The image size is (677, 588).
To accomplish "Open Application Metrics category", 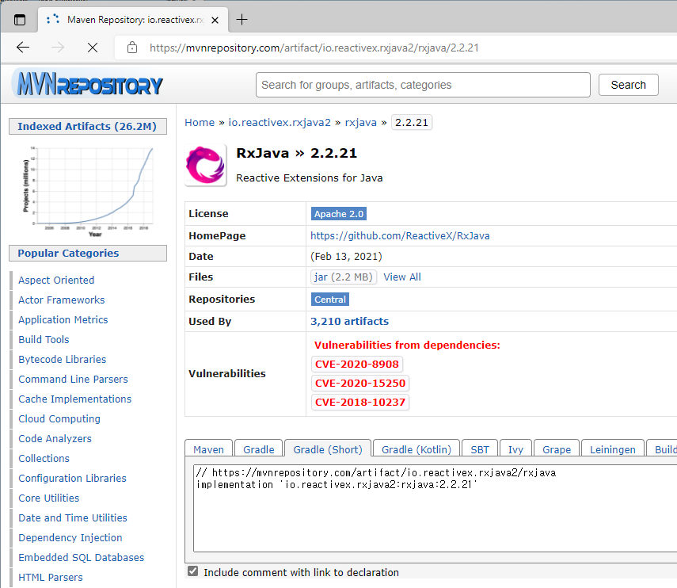I will click(63, 319).
